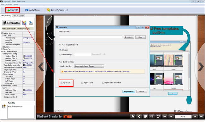Click Gradient Color B swatch 0xFFFFC6
This screenshot has width=205, height=122.
[x=24, y=58]
